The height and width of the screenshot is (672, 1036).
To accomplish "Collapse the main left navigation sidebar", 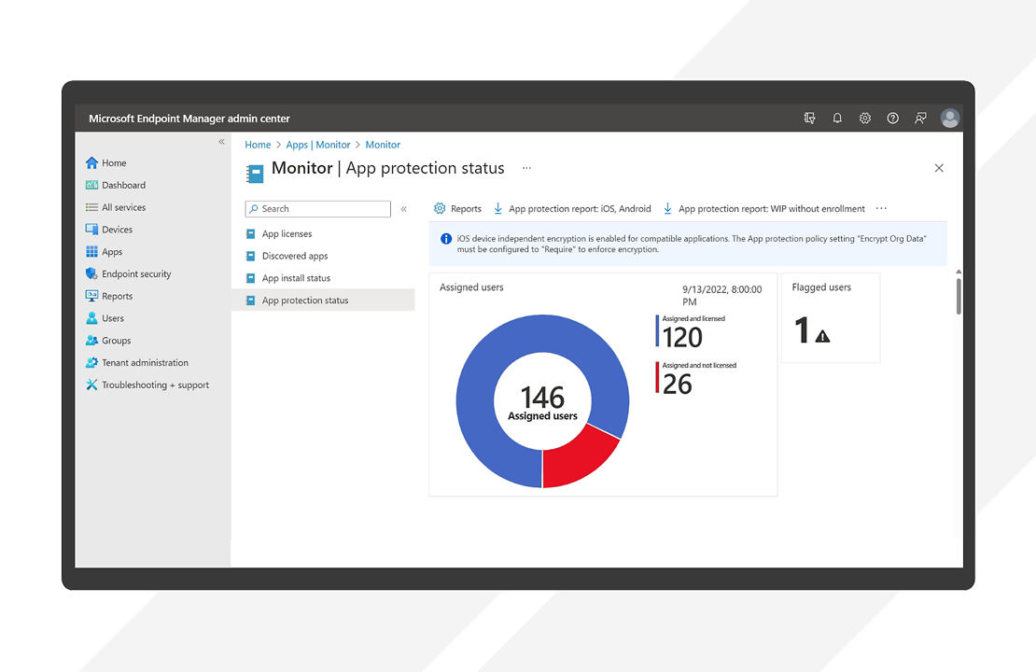I will [x=221, y=142].
